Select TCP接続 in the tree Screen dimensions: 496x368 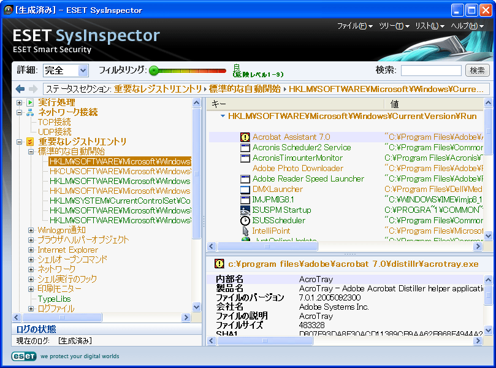click(x=54, y=122)
